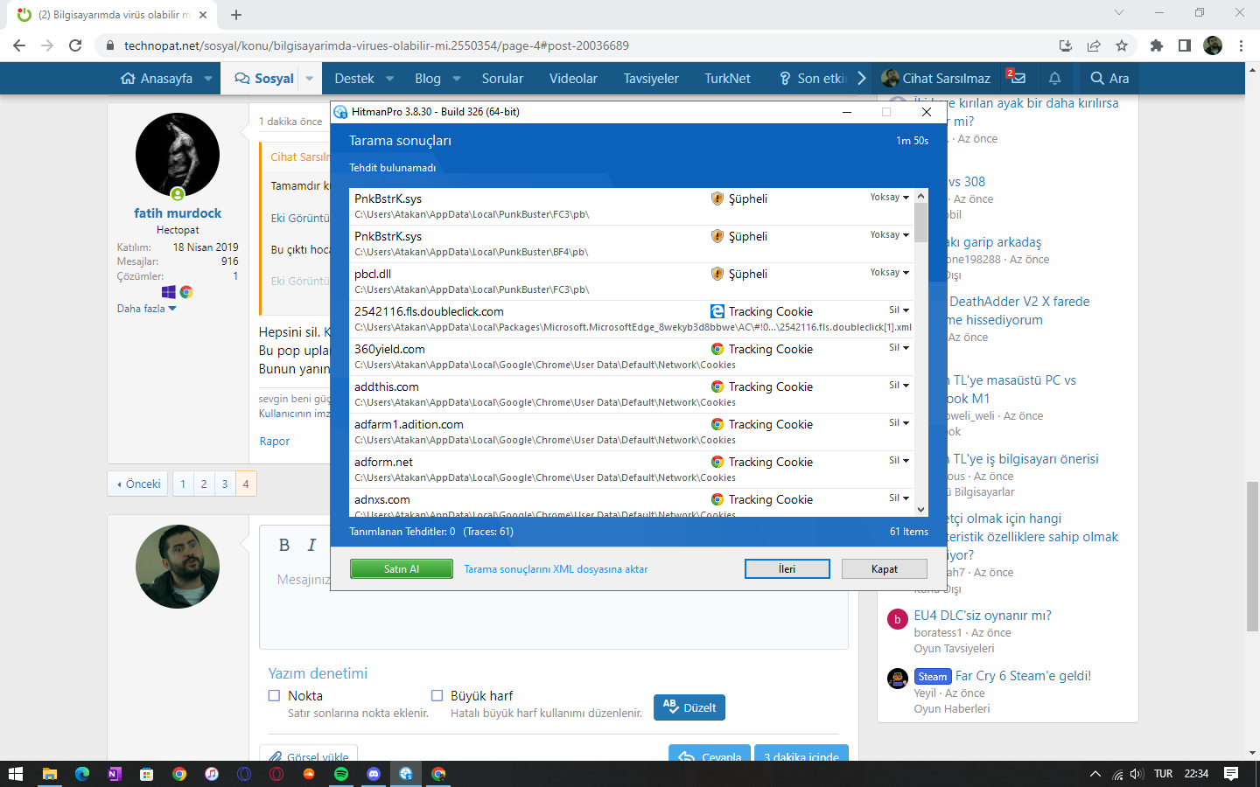This screenshot has height=787, width=1260.
Task: Go to the Anasayfa home page
Action: pos(157,79)
